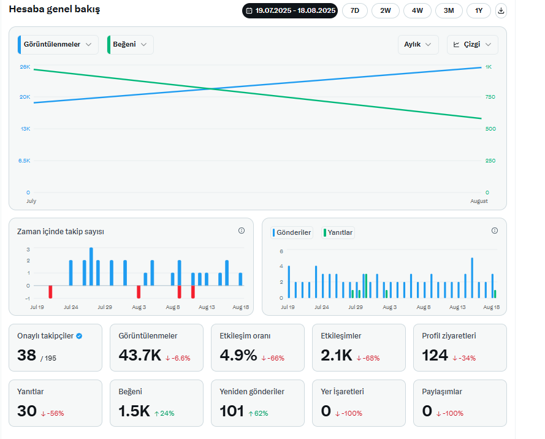Expand the Beğeni metric dropdown
545x439 pixels.
(x=131, y=45)
